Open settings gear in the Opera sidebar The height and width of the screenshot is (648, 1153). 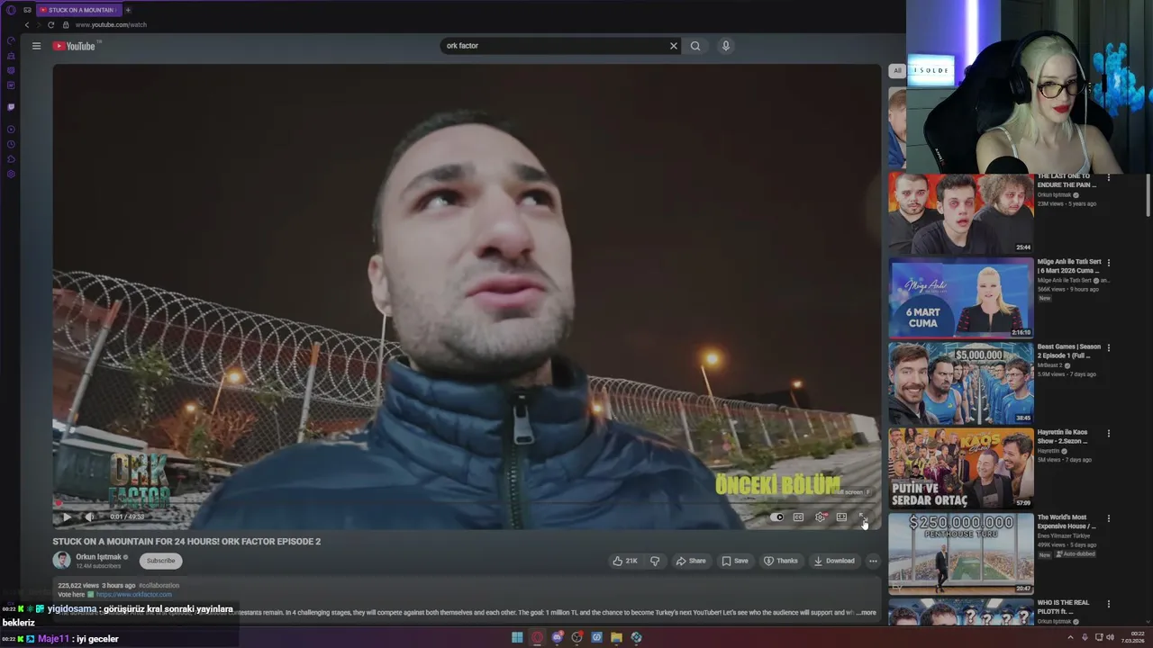pyautogui.click(x=11, y=174)
